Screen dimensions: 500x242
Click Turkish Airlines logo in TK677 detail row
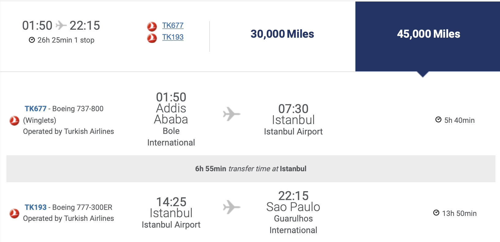tap(14, 121)
